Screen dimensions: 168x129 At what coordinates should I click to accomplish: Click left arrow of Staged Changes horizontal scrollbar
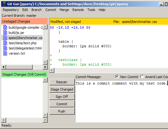pyautogui.click(x=4, y=120)
